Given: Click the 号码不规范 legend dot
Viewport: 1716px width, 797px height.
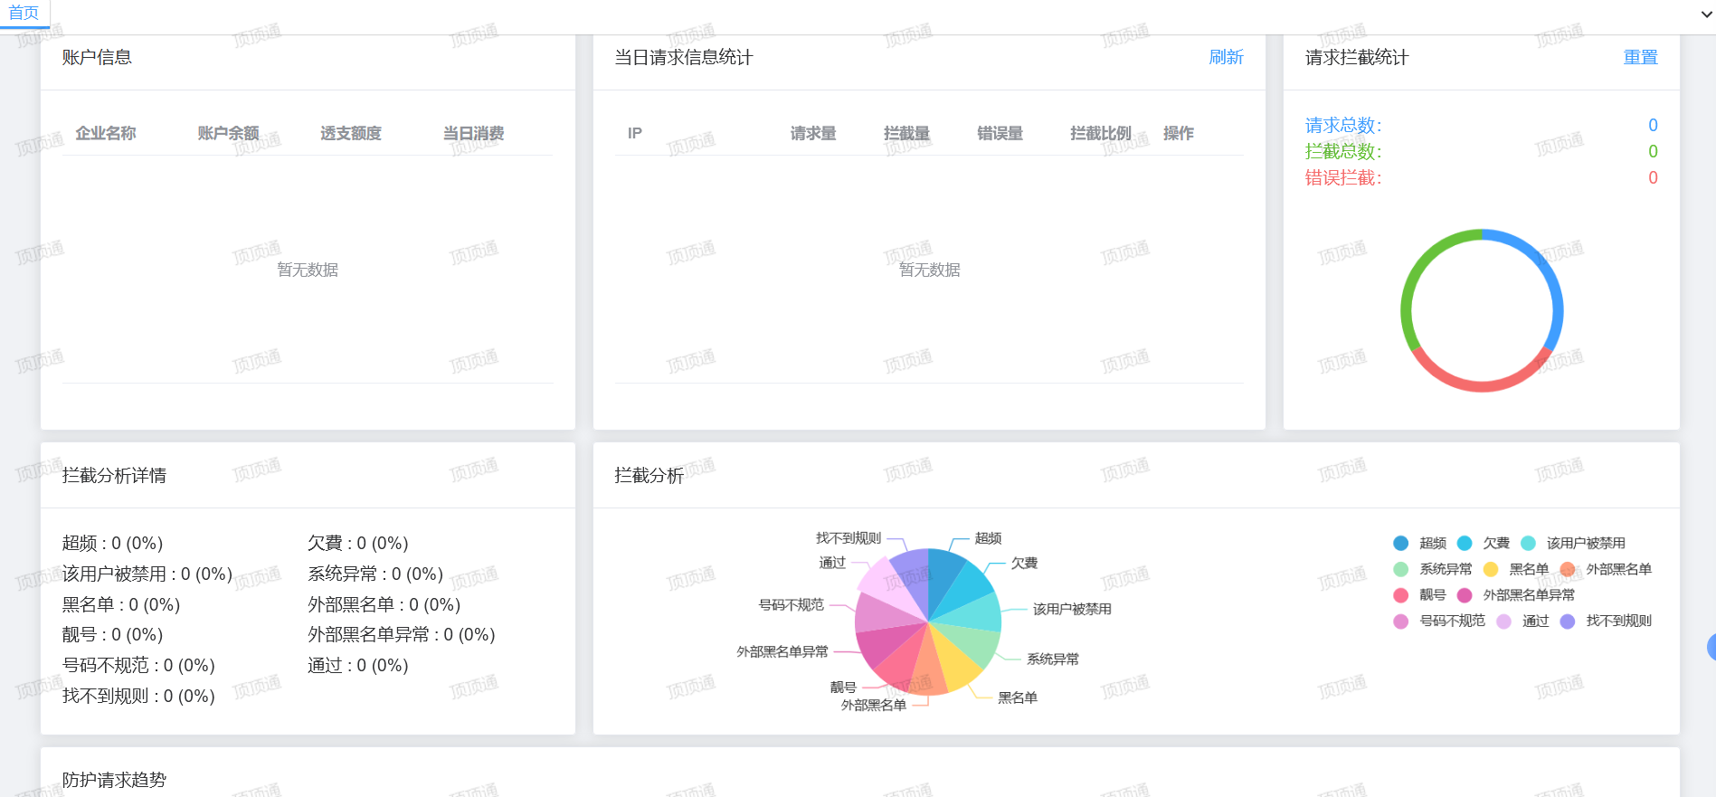Looking at the screenshot, I should pos(1401,621).
